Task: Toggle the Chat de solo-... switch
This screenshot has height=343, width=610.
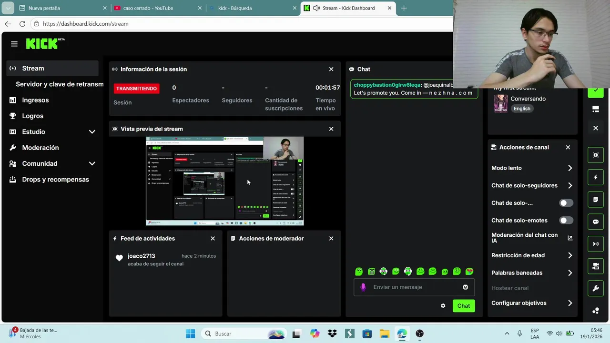Action: click(566, 203)
